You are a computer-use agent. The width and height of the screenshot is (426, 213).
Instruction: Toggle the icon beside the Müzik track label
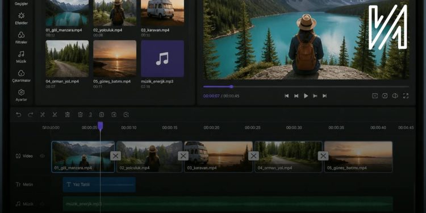coord(42,204)
